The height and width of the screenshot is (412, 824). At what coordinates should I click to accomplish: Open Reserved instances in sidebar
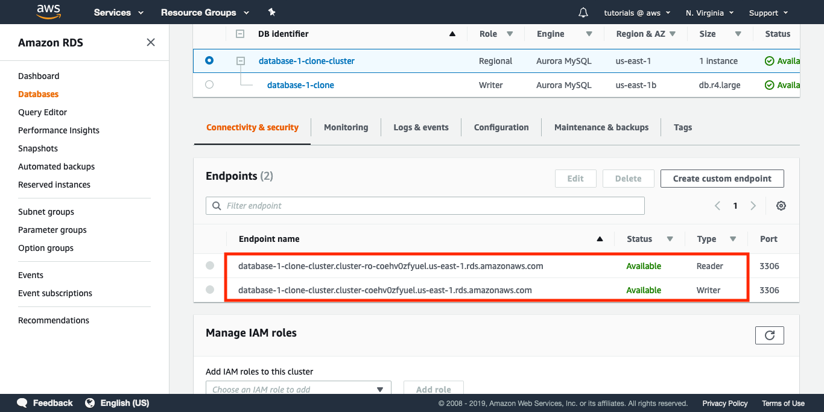coord(54,185)
